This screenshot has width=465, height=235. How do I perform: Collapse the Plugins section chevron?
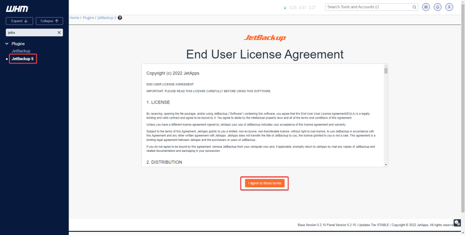tap(7, 44)
